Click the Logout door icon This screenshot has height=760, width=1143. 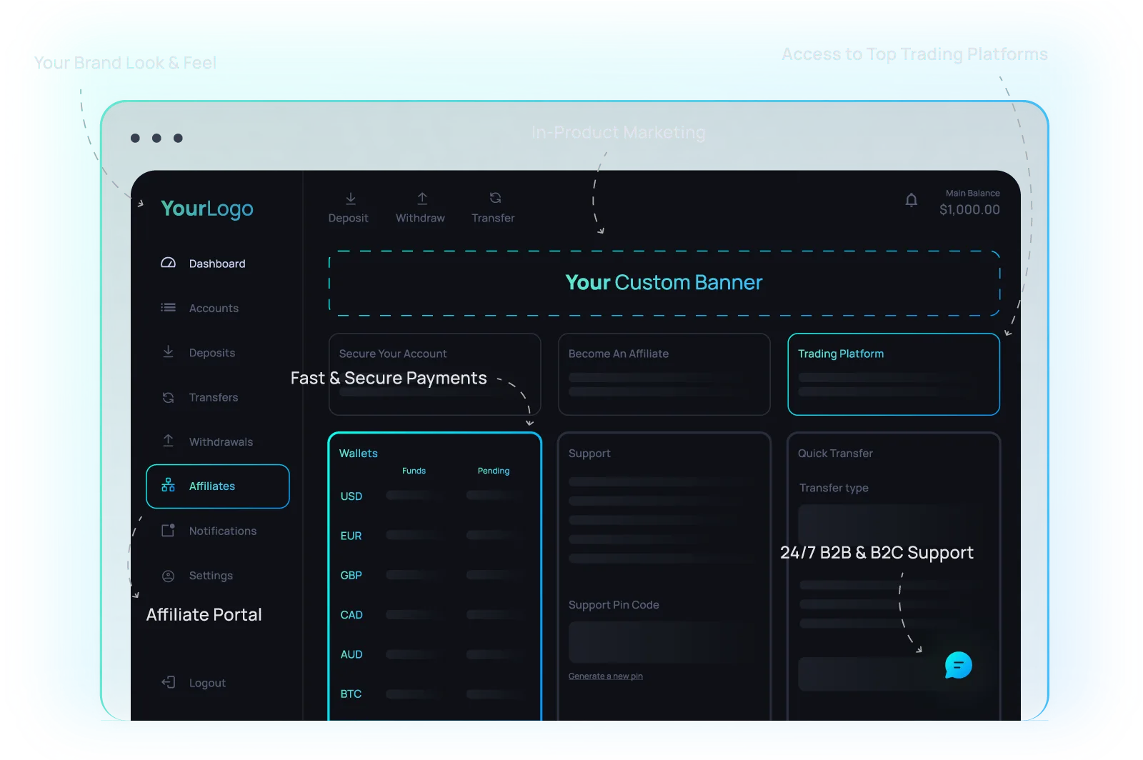(x=168, y=682)
